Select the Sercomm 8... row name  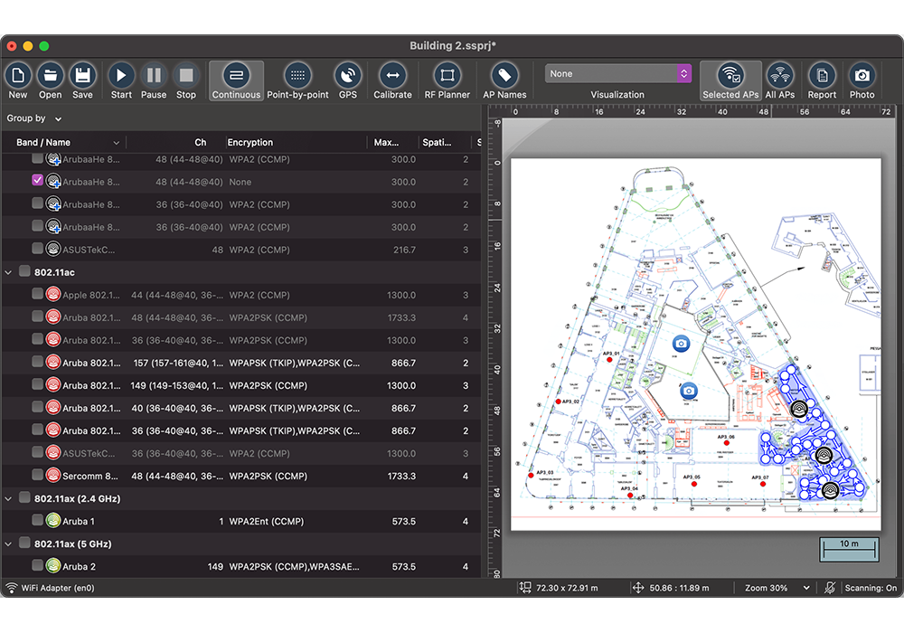point(89,477)
